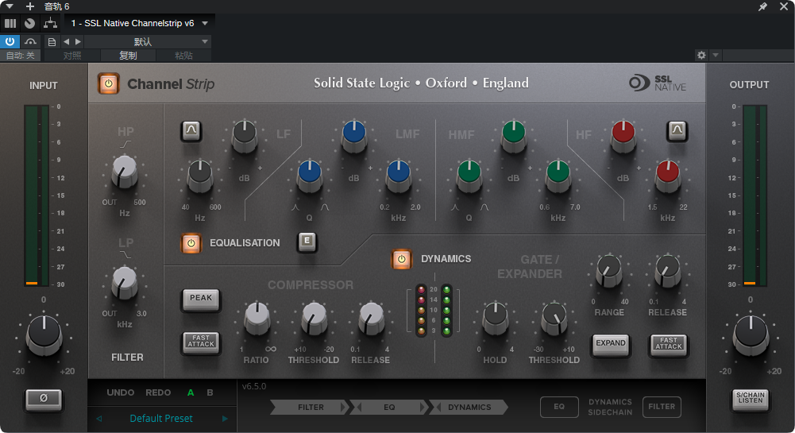
Task: Open the dropdown arrow beside the gear
Action: click(716, 55)
